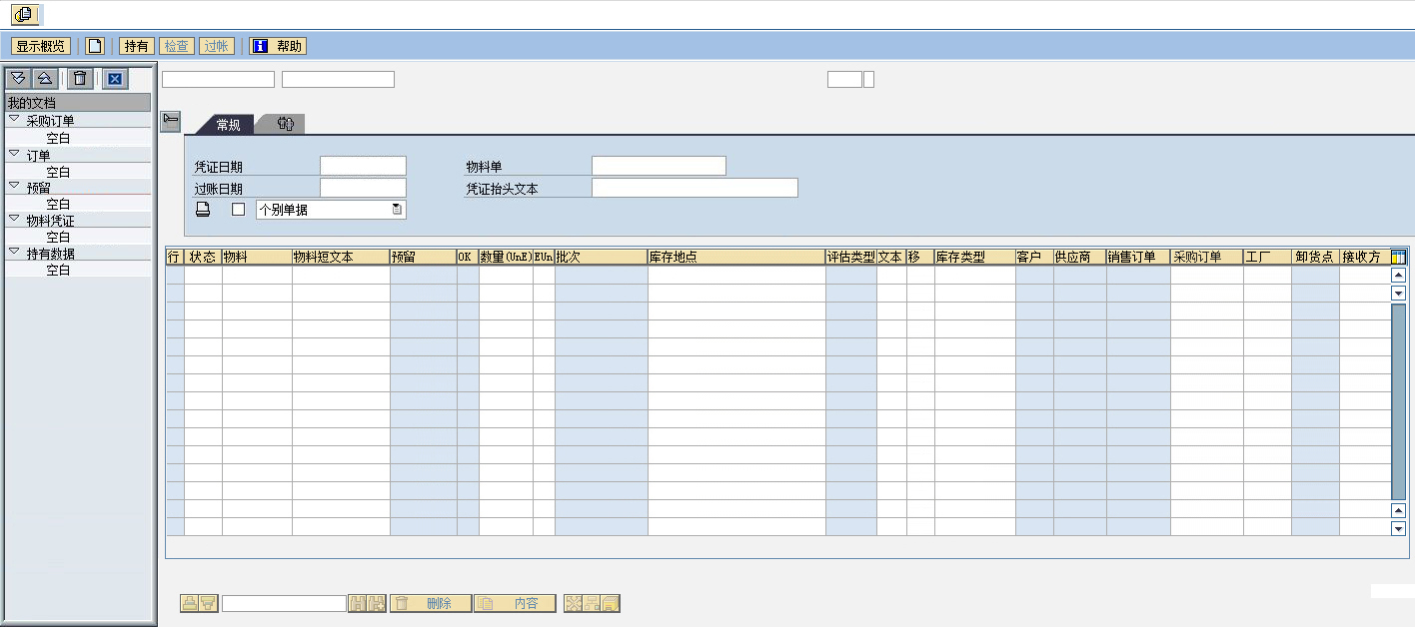Collapse the 物料凭证 tree node
This screenshot has height=627, width=1415.
click(x=14, y=219)
